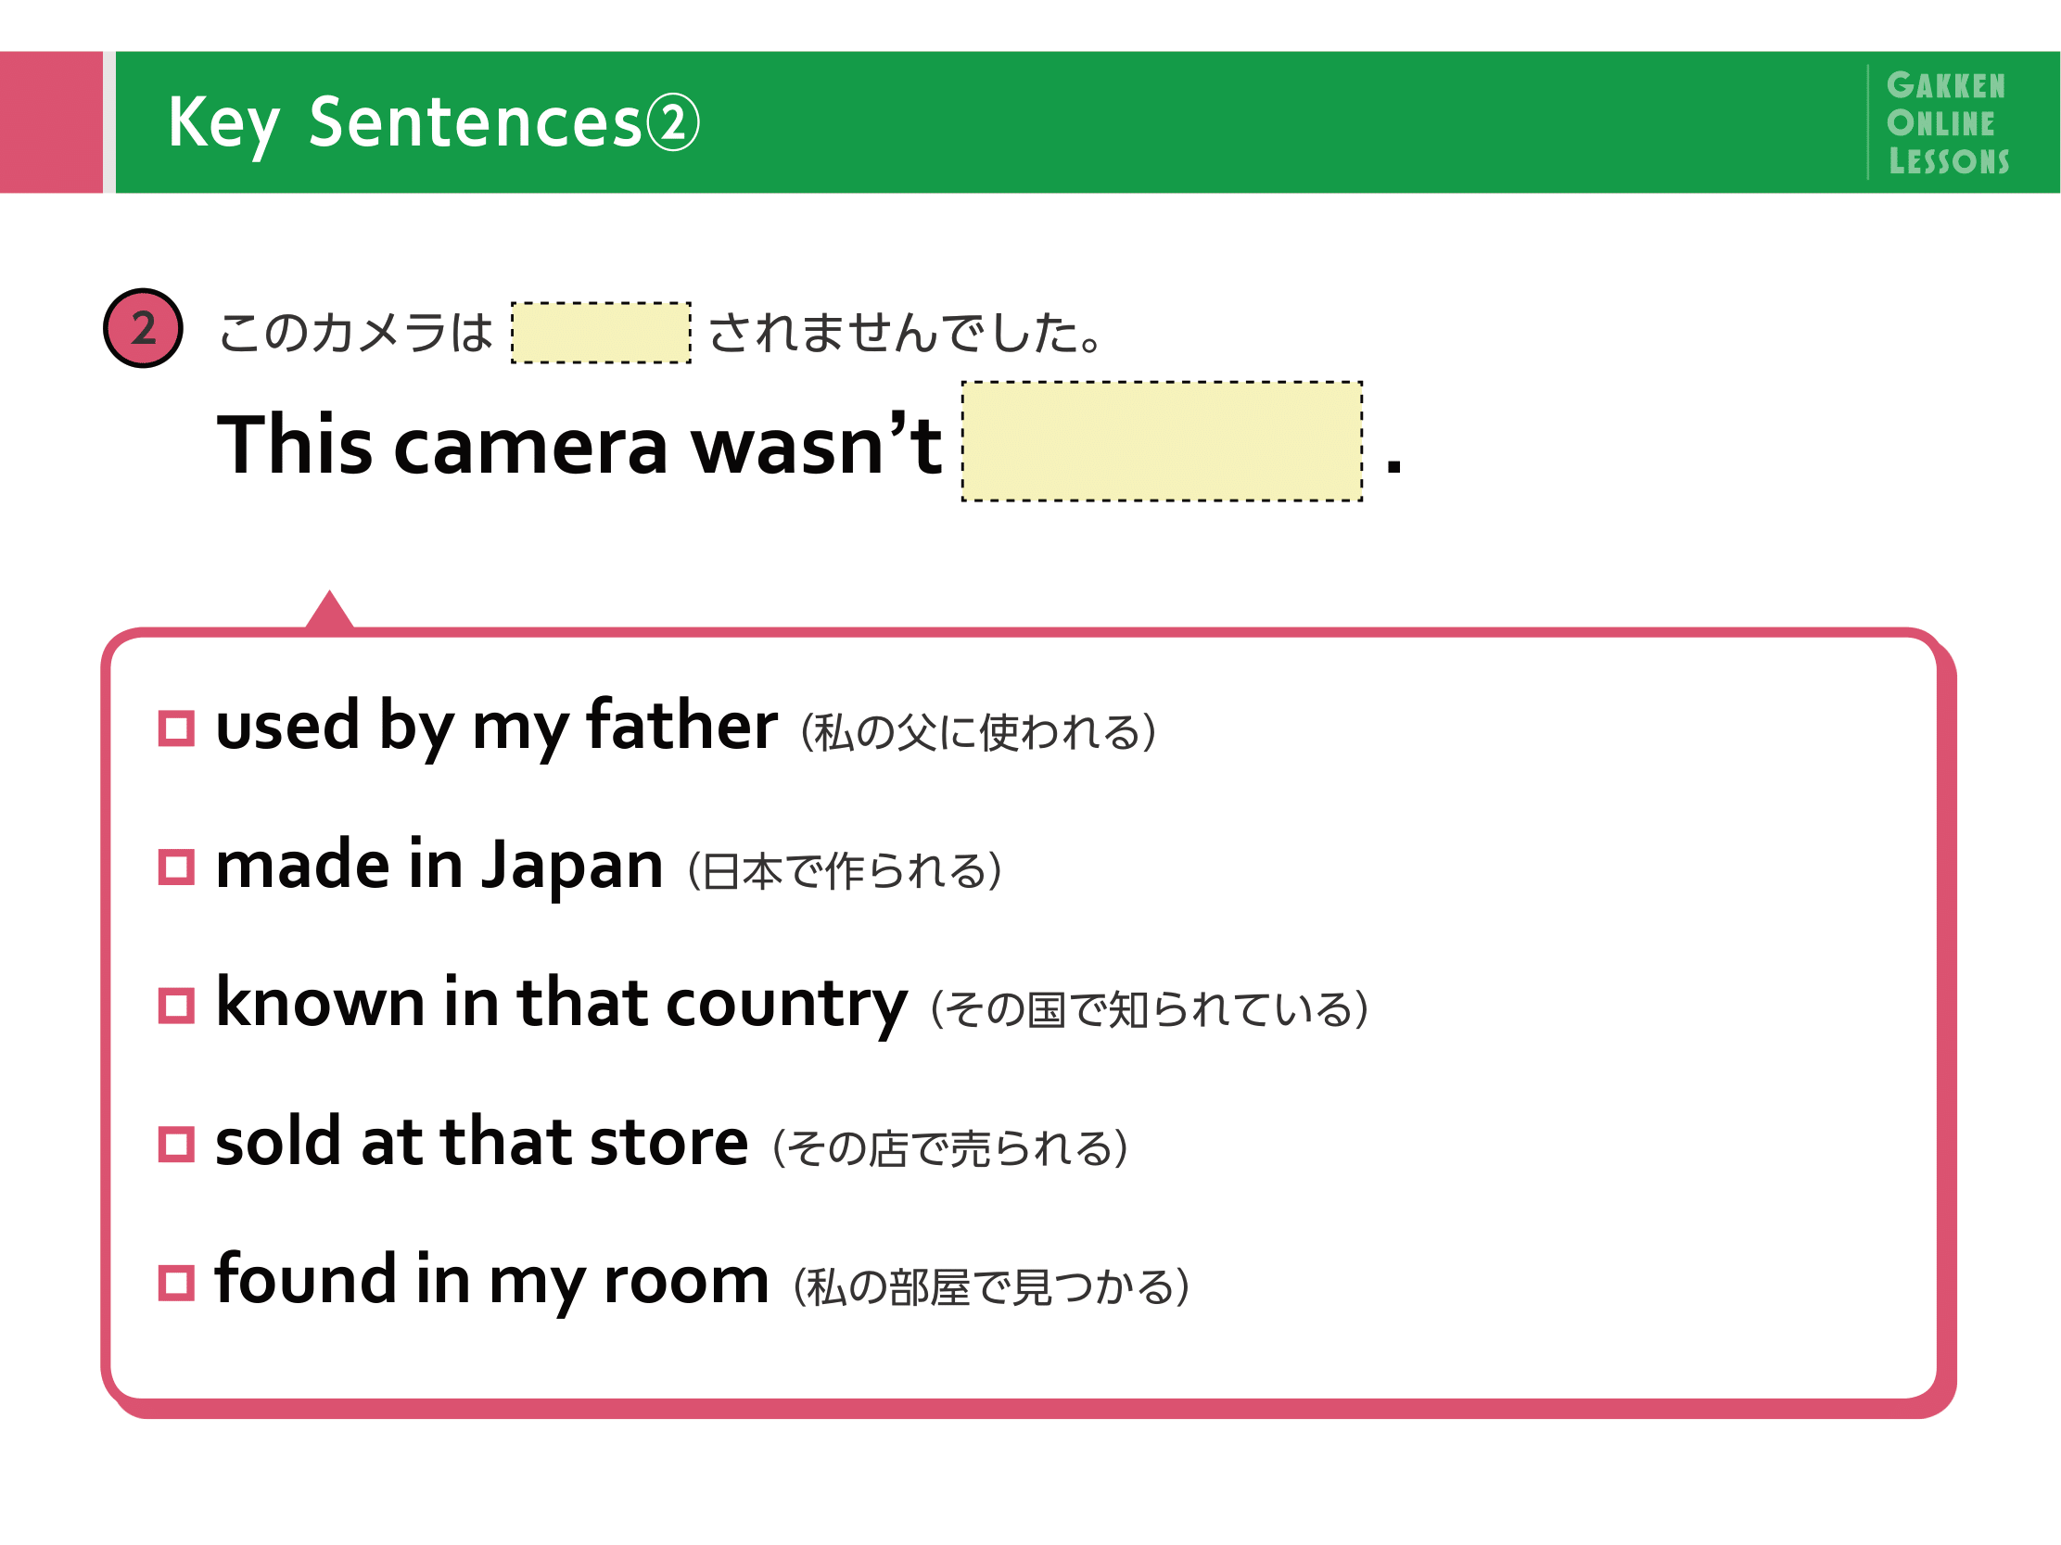Viewport: 2061px width, 1545px height.
Task: Check the box beside "known in that country"
Action: tap(176, 1006)
